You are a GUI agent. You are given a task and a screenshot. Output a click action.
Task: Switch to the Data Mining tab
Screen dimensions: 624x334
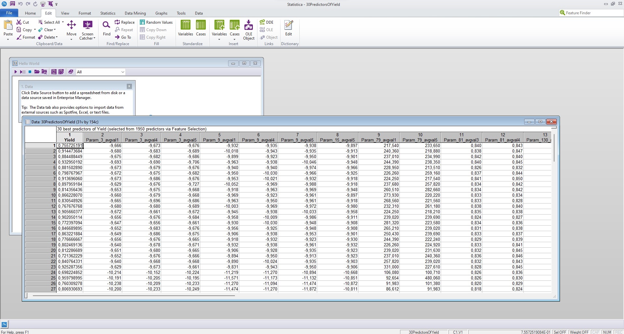(135, 13)
